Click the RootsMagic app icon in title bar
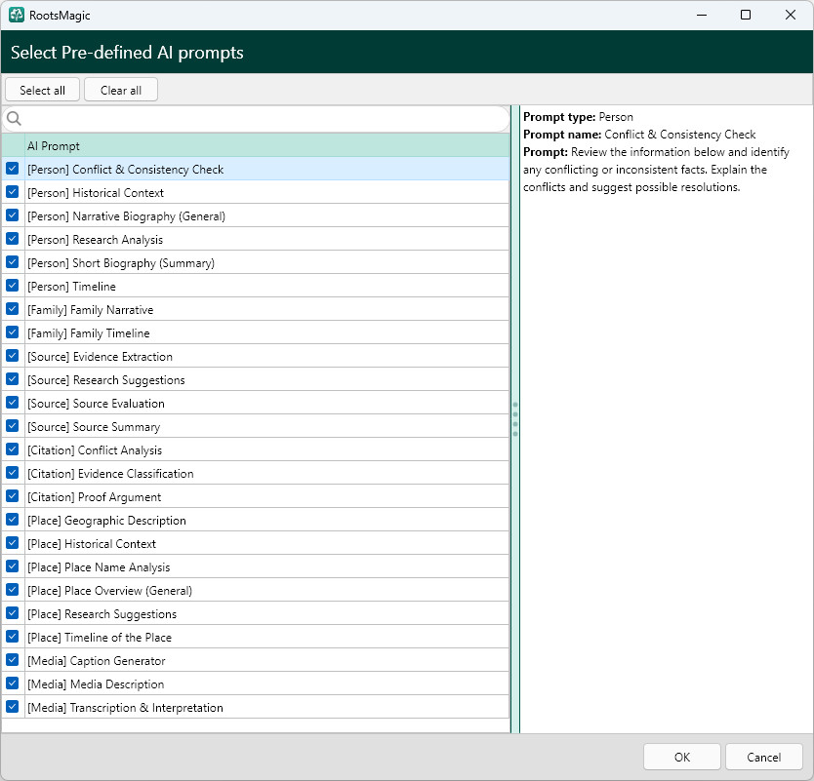Screen dimensions: 814x781 (16, 15)
